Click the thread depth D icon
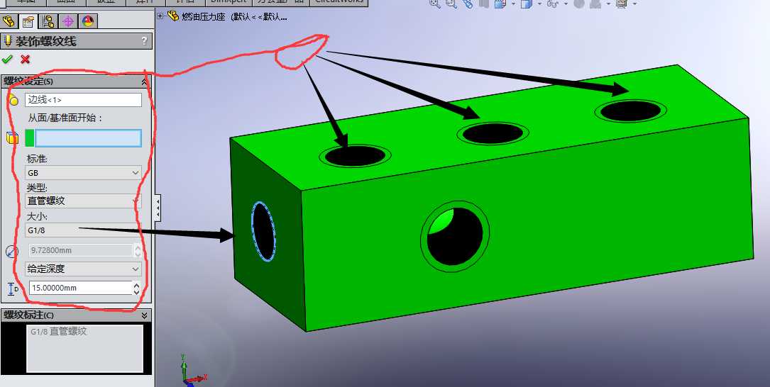 (x=13, y=288)
